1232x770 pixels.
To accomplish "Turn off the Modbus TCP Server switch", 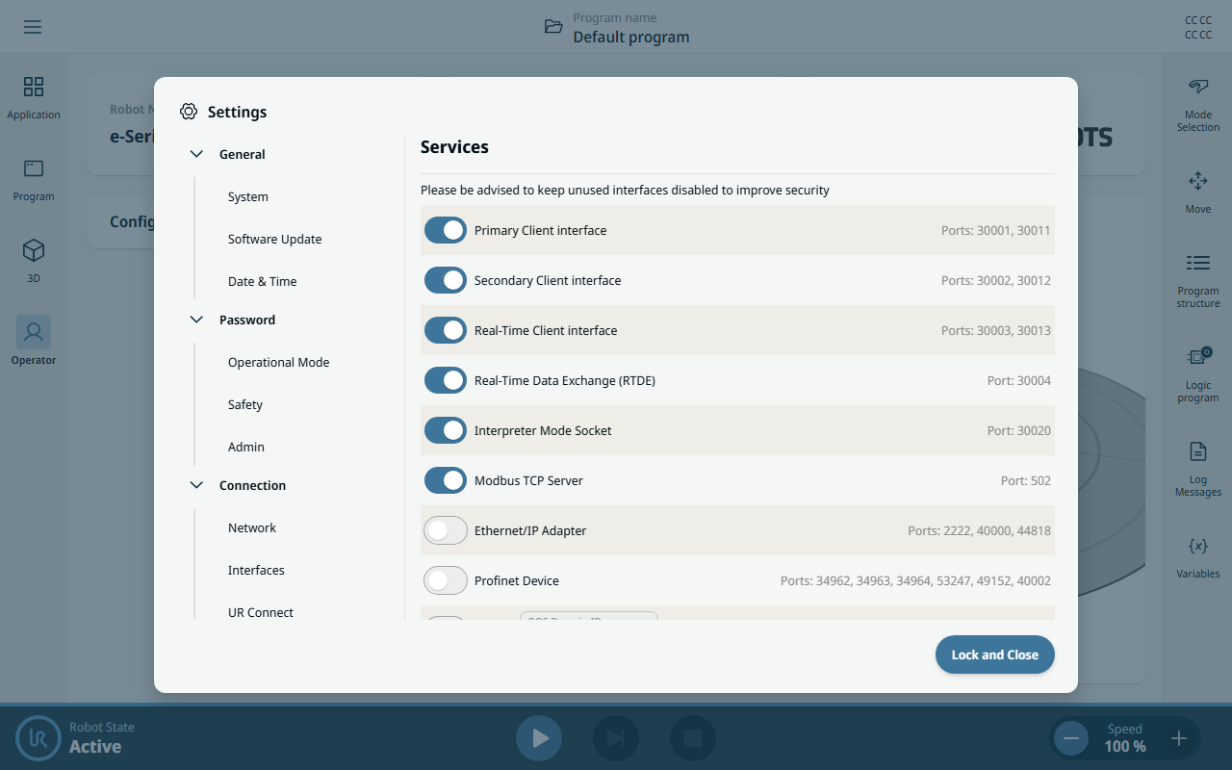I will point(446,480).
